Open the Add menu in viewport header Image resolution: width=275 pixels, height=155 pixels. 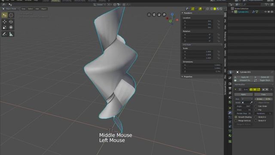click(x=37, y=9)
